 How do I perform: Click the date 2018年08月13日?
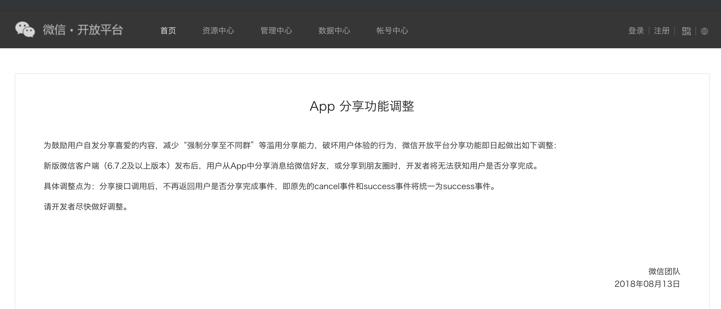pyautogui.click(x=647, y=284)
